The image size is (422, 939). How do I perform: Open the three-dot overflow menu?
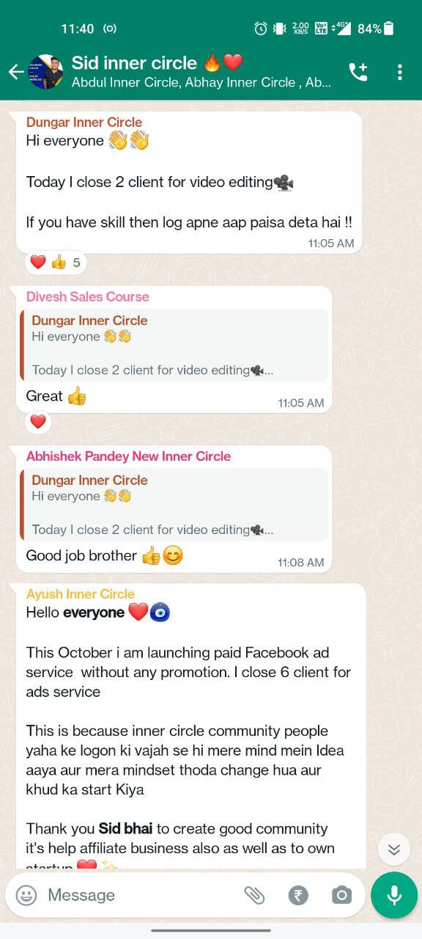pos(399,72)
